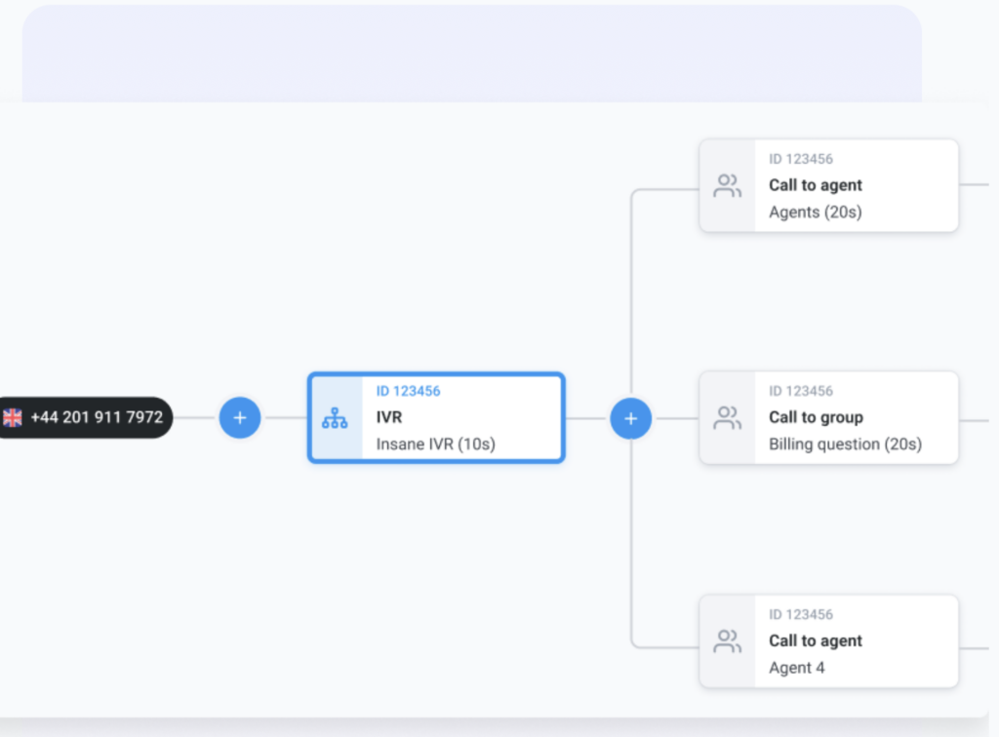Click the "IVR" title in the selected node
Viewport: 999px width, 737px height.
[x=388, y=417]
